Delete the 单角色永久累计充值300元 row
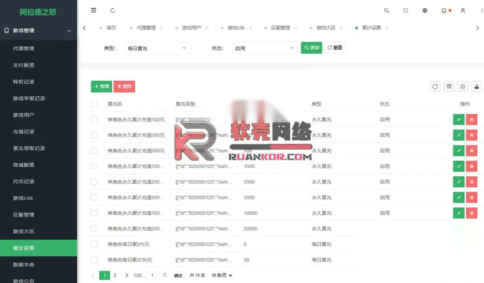The image size is (484, 283). (x=471, y=135)
